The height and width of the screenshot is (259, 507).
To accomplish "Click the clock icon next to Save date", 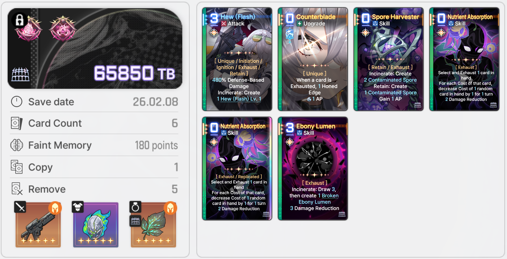I will pyautogui.click(x=17, y=101).
